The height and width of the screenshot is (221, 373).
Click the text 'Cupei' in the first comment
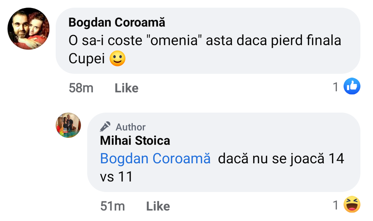point(87,58)
